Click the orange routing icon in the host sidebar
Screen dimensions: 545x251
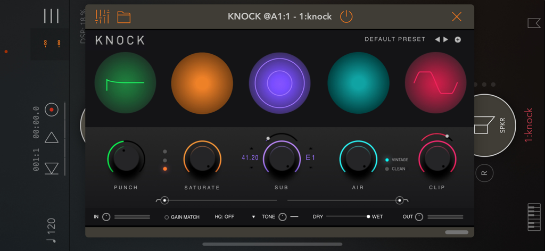(x=52, y=44)
